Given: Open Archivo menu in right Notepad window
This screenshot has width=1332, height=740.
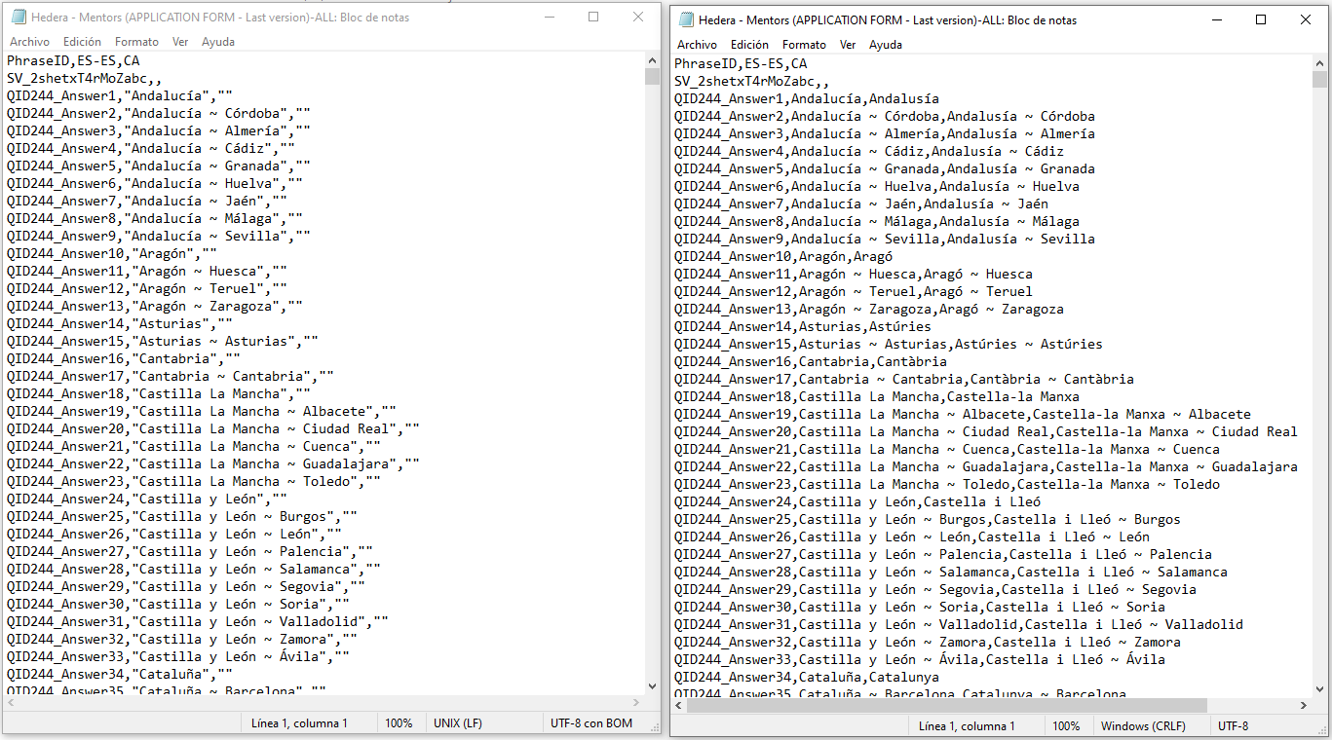Looking at the screenshot, I should (697, 45).
